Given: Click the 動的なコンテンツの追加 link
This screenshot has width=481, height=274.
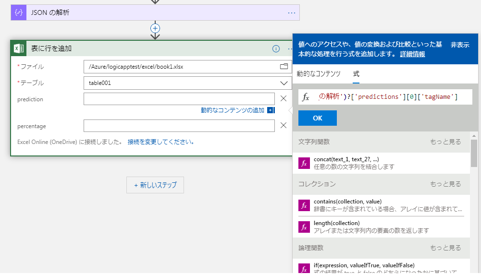Looking at the screenshot, I should click(233, 110).
